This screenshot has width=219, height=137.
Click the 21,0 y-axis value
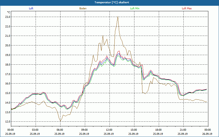click(8, 36)
